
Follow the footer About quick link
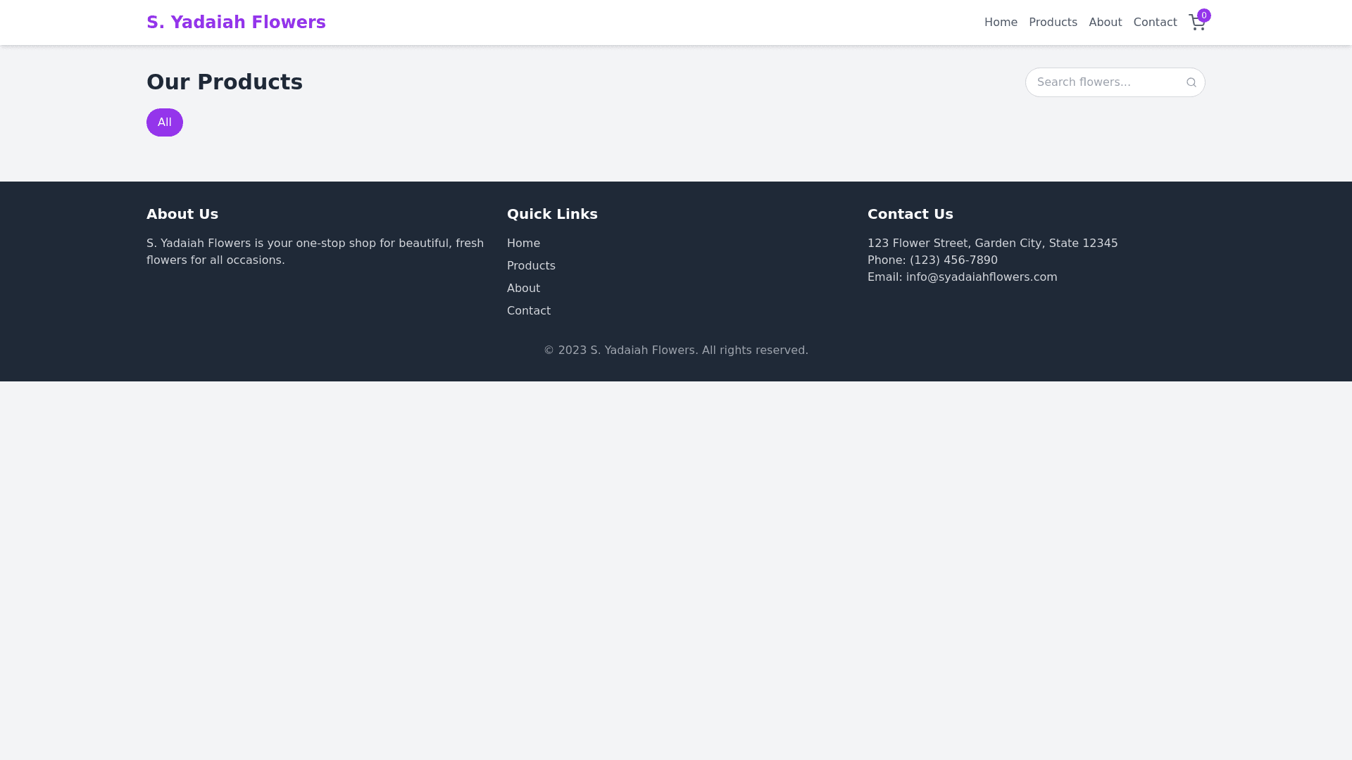tap(522, 289)
